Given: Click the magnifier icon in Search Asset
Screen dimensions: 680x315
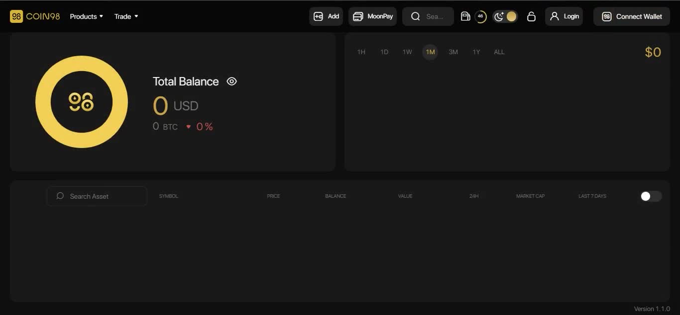Looking at the screenshot, I should click(x=60, y=196).
